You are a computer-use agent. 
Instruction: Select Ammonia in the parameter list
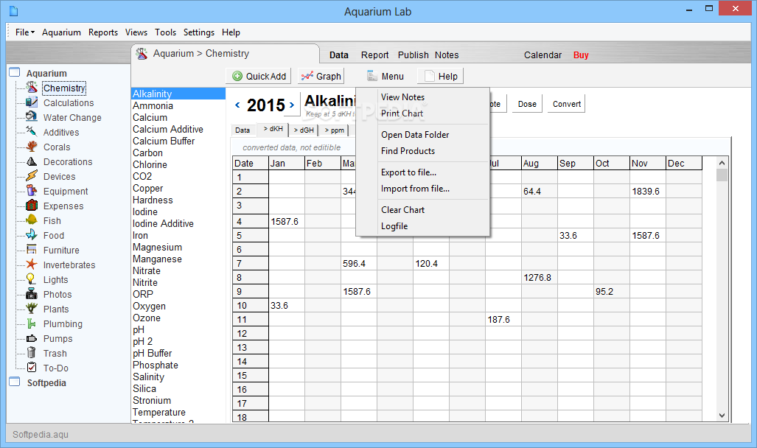point(178,105)
